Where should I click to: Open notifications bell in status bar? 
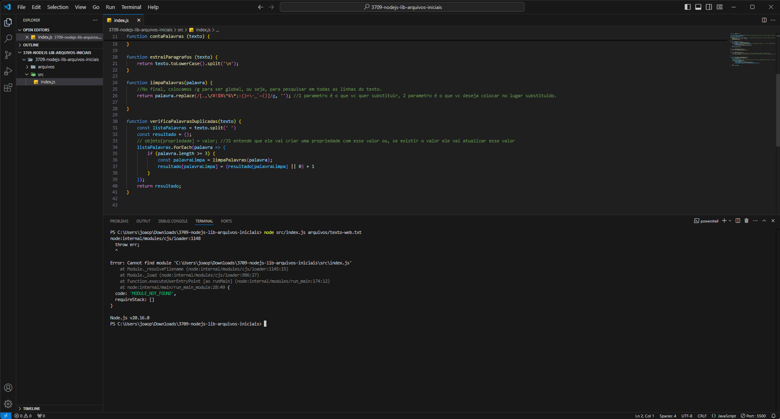[x=773, y=416]
